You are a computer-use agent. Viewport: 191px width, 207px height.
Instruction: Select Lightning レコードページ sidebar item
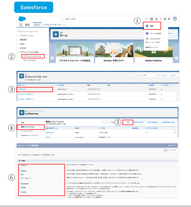[x=29, y=136]
